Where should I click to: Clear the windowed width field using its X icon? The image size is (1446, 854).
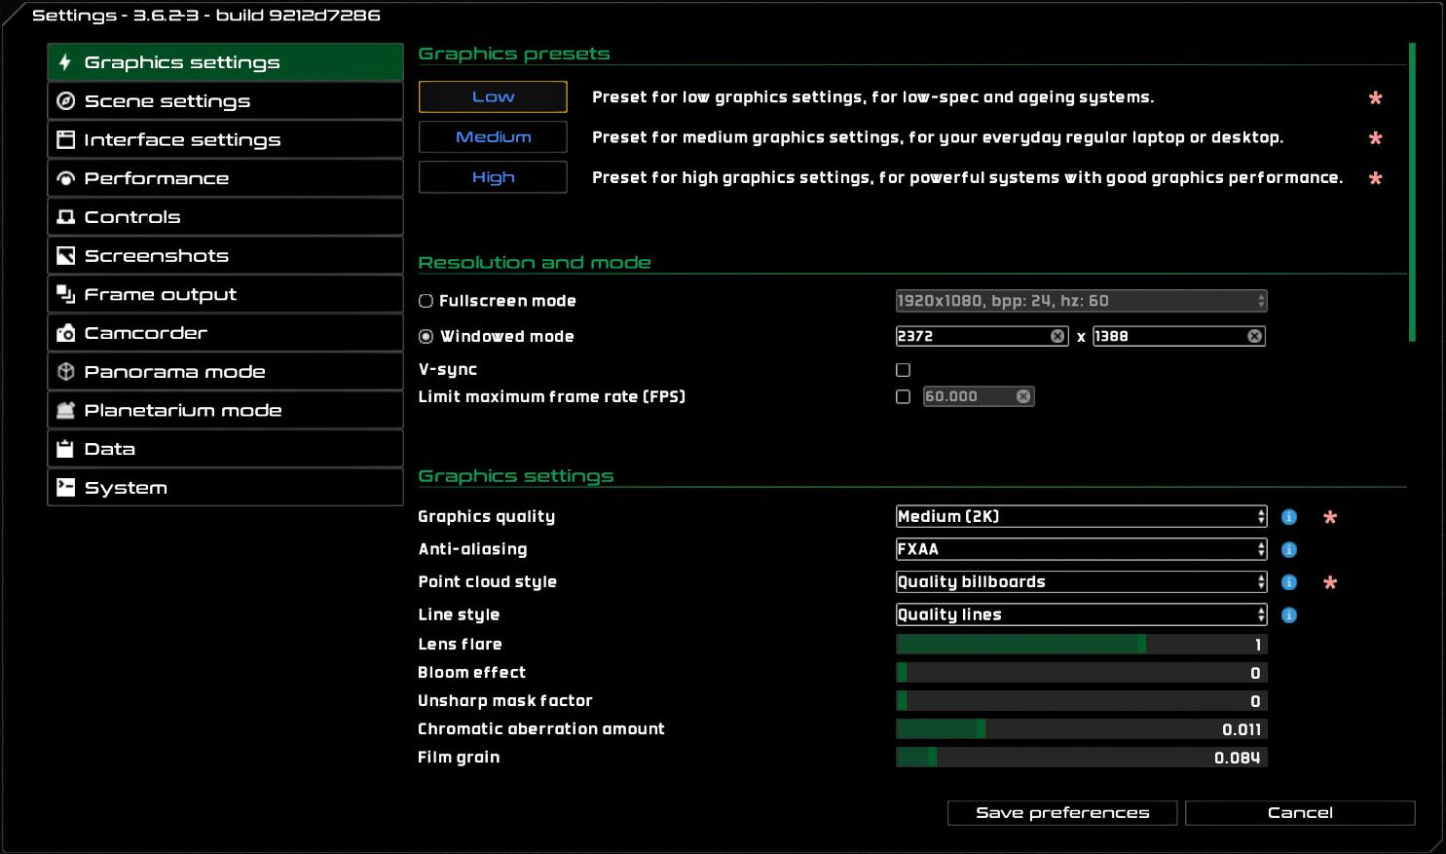1057,336
